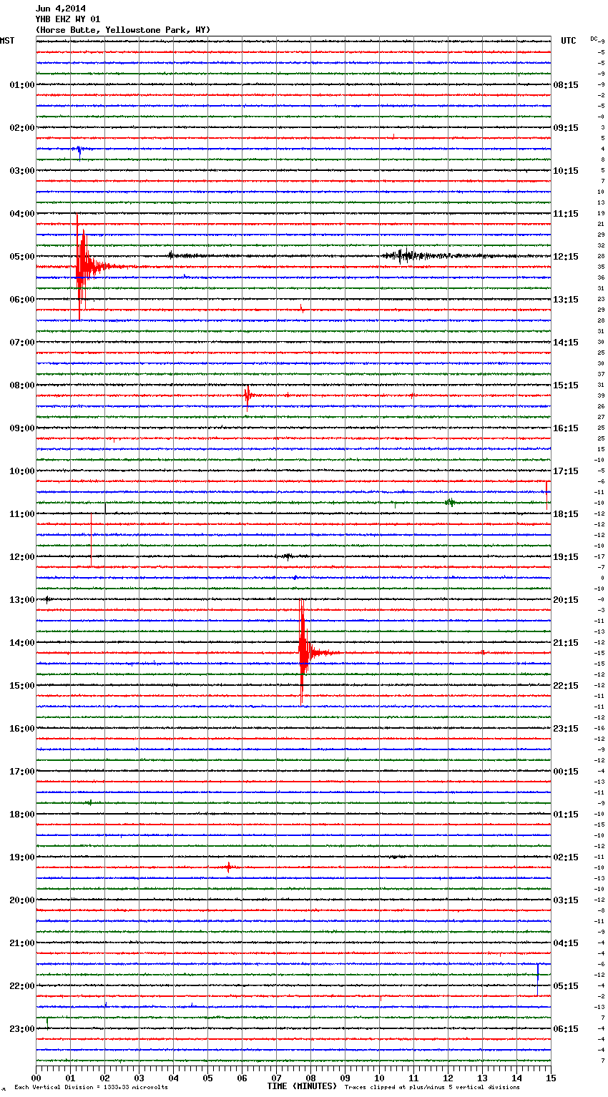Image resolution: width=608 pixels, height=1097 pixels.
Task: Click the '15:00' MST time label
Action: pos(21,686)
